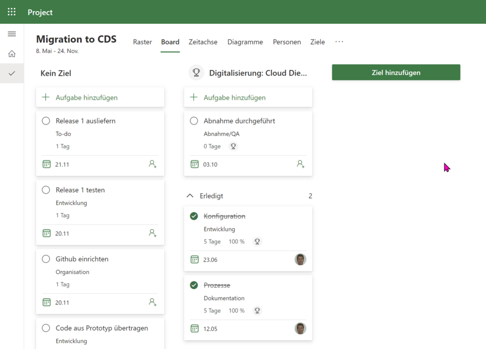Image resolution: width=486 pixels, height=349 pixels.
Task: Switch to the Zeitachse tab
Action: coord(203,42)
